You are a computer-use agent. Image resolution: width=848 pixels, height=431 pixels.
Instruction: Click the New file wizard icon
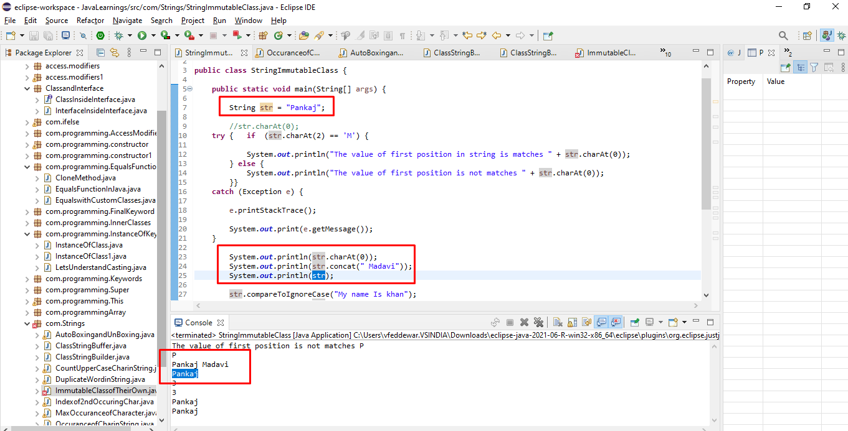[10, 36]
